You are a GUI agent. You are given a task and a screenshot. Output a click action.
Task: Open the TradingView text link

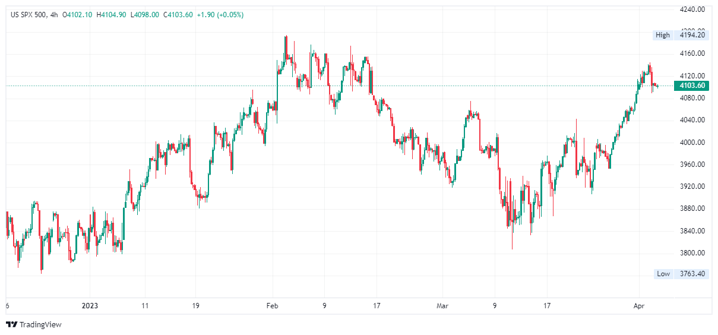[x=40, y=325]
